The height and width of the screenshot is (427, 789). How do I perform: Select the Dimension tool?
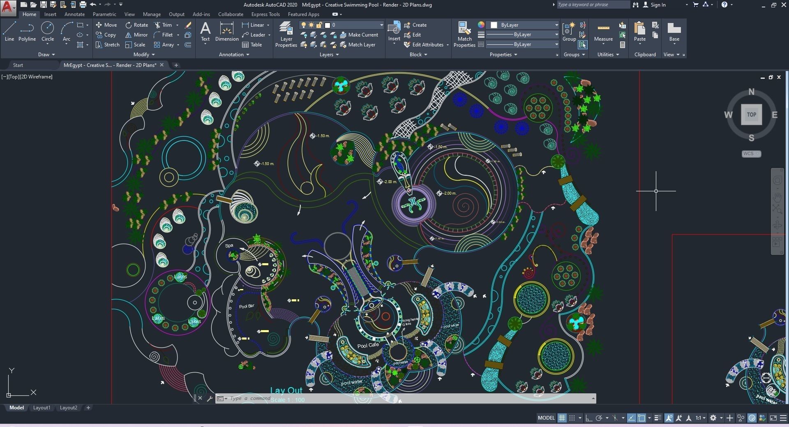227,32
